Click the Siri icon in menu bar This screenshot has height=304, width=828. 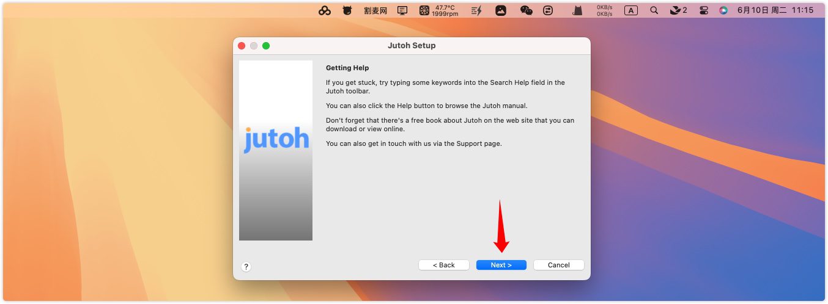pyautogui.click(x=723, y=10)
